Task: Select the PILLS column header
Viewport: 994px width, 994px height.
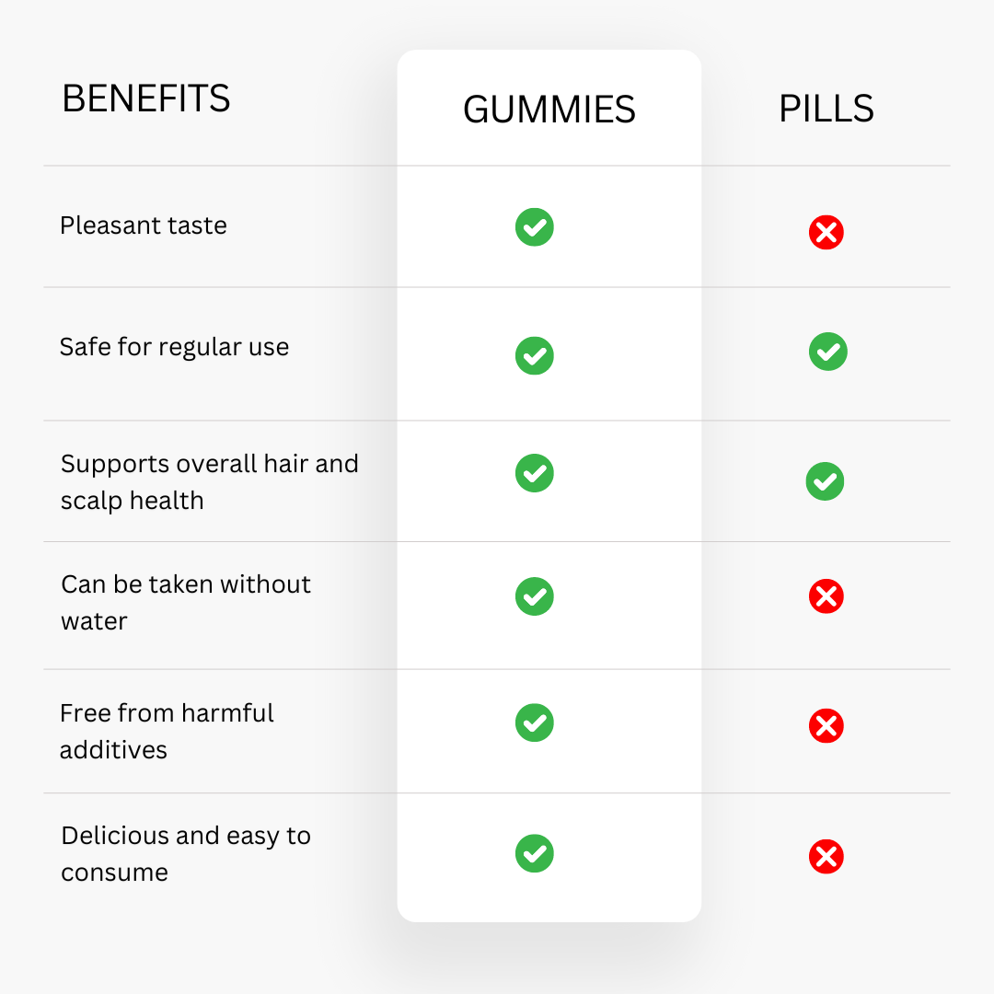Action: click(826, 109)
